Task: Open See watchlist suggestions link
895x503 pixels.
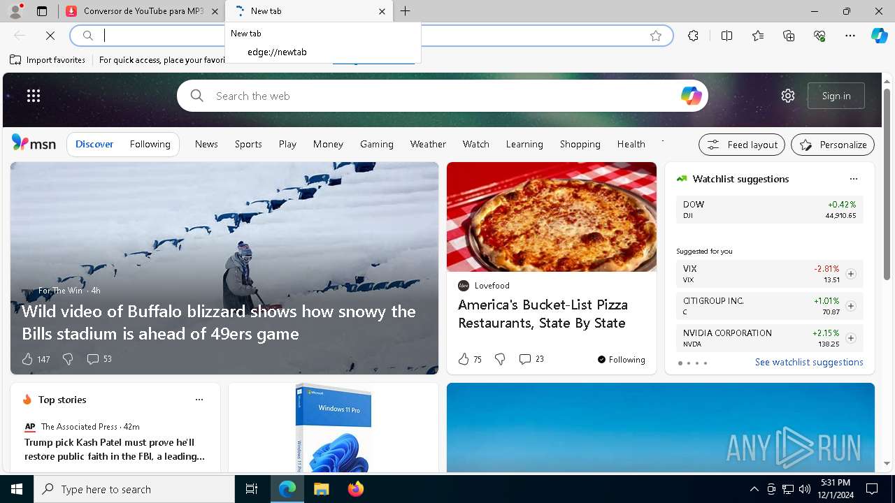Action: [x=809, y=362]
